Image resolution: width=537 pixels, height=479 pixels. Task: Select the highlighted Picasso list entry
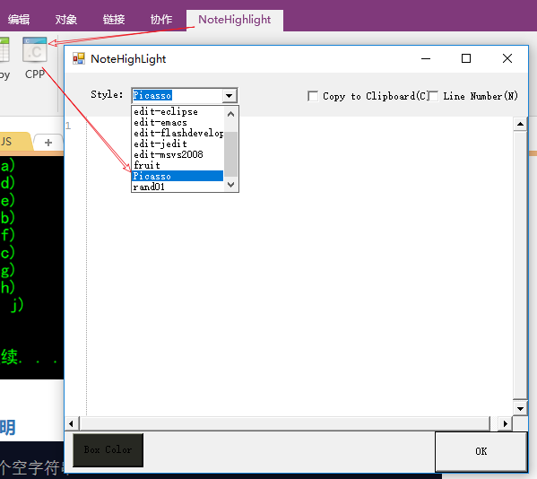178,176
